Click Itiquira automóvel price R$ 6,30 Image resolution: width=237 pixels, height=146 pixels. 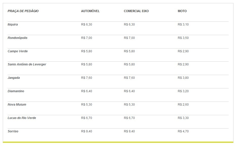point(87,25)
